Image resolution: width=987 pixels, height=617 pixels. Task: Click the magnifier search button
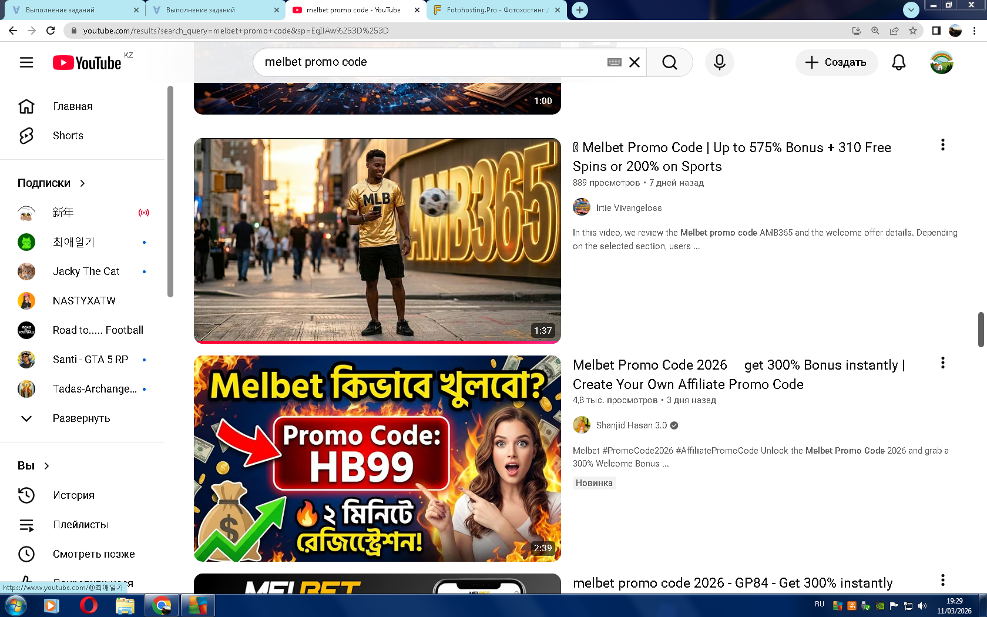pyautogui.click(x=670, y=62)
